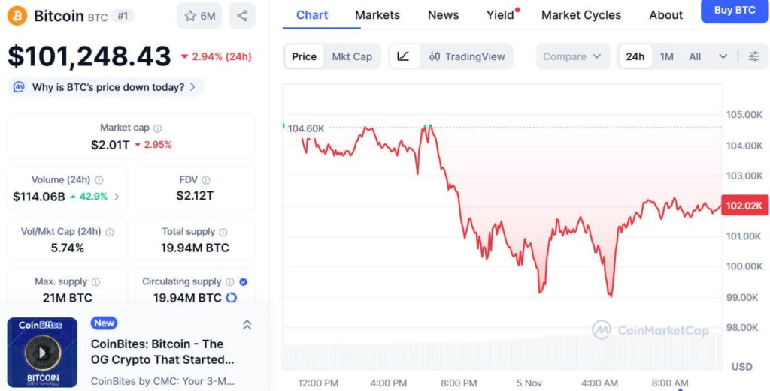Click circulating supply verified badge
Screen dimensions: 770x391
[244, 282]
